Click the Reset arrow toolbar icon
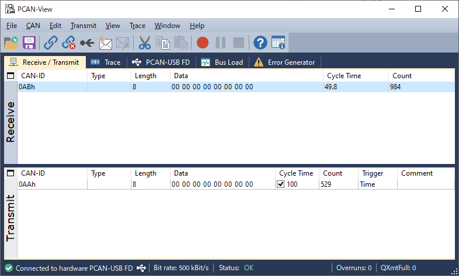Screen dimensions: 459x276 pyautogui.click(x=87, y=43)
